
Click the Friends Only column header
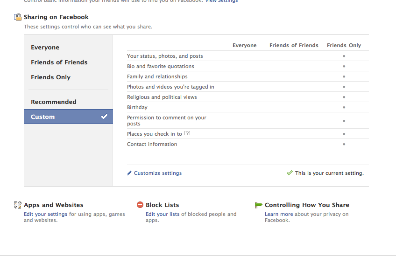coord(344,45)
